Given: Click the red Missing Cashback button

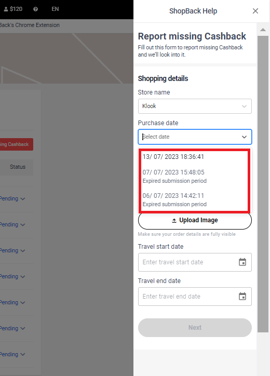Looking at the screenshot, I should [16, 144].
